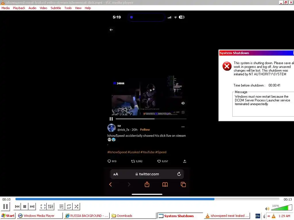Viewport: 294px width, 220px height.
Task: Click the tweet reply comment icon
Action: coord(109,161)
